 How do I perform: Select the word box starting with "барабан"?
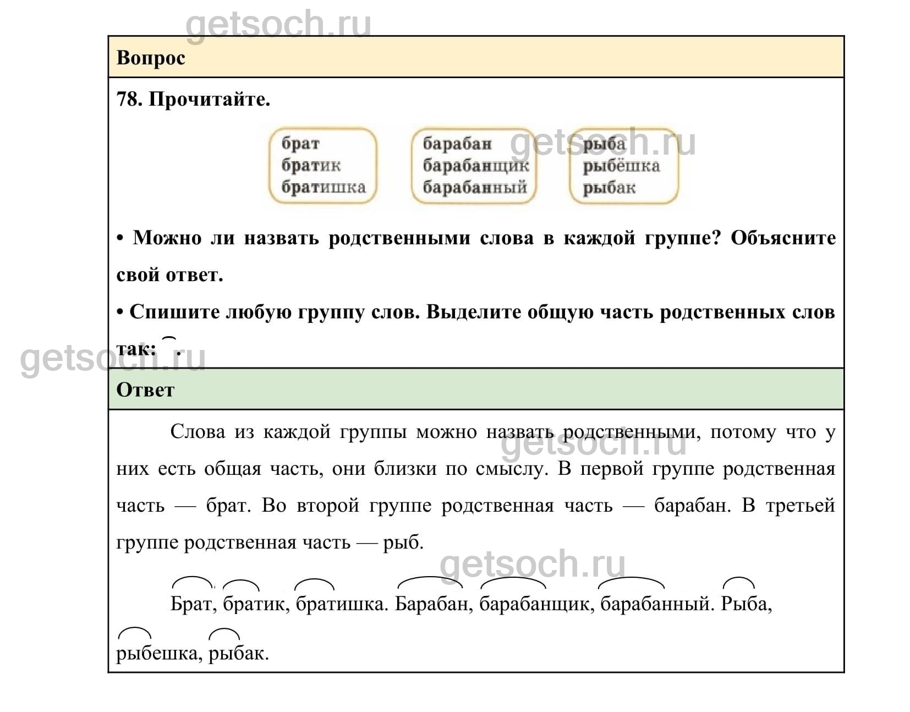(473, 166)
